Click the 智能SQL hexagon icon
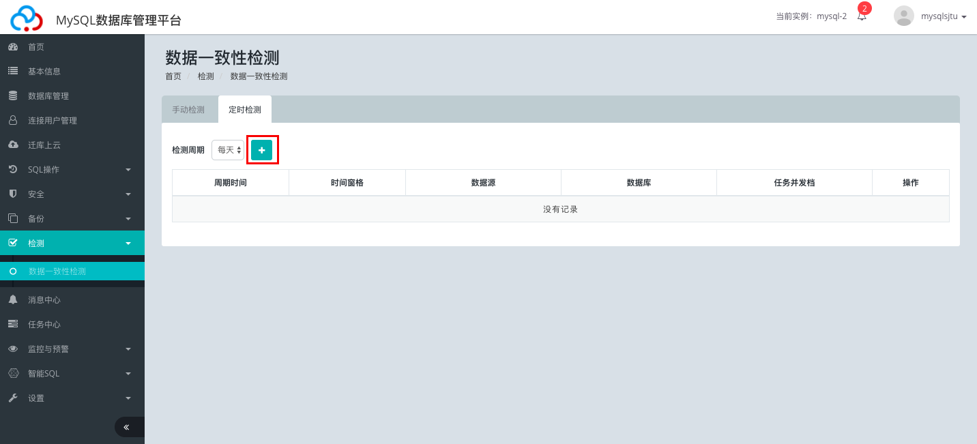The width and height of the screenshot is (977, 444). click(12, 373)
